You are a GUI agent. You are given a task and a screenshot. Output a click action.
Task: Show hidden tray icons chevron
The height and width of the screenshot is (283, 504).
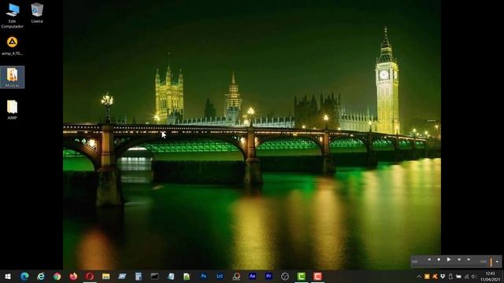(x=419, y=276)
